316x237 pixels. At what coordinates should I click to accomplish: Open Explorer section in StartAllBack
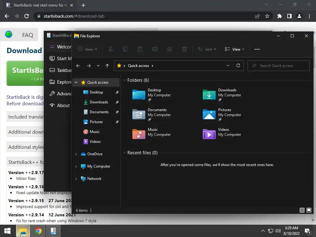(60, 82)
